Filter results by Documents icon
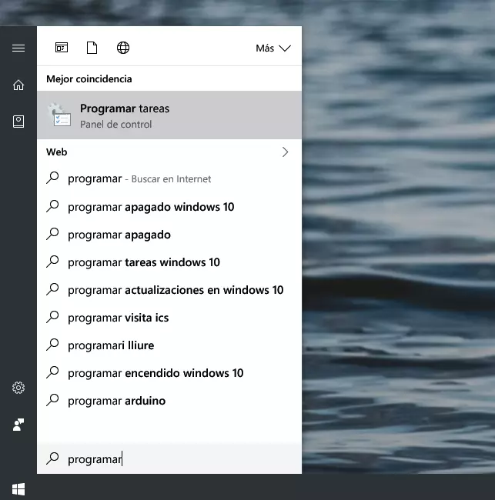This screenshot has width=495, height=500. pos(92,48)
